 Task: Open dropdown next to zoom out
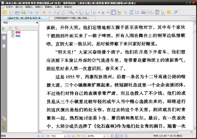coord(99,12)
